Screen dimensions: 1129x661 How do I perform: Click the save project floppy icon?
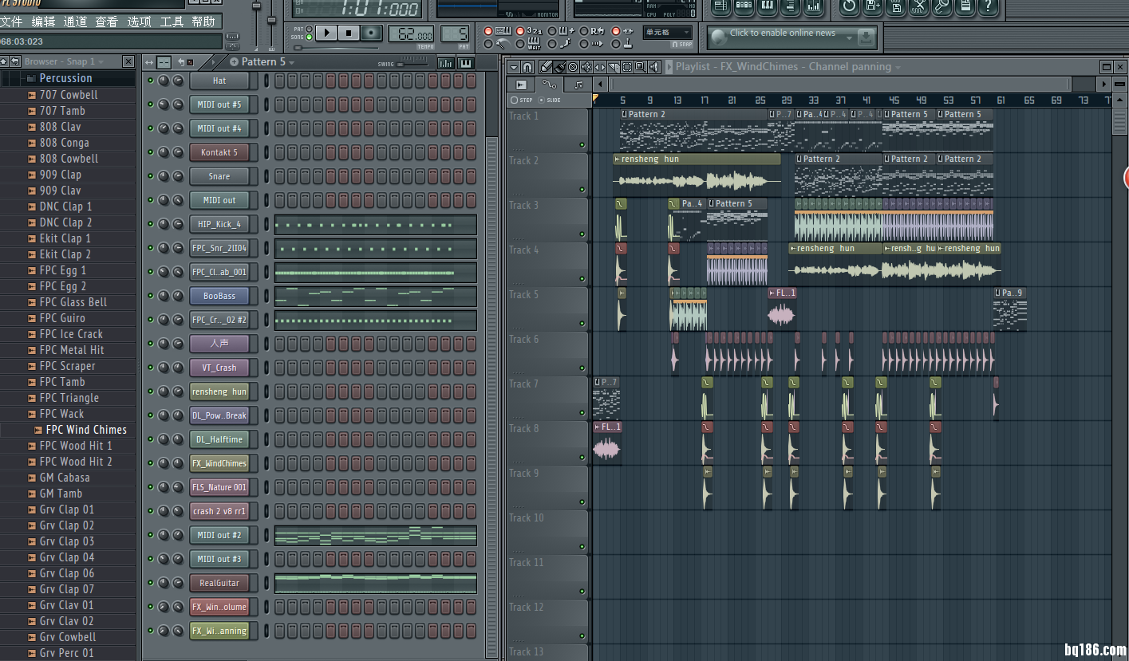pos(896,7)
